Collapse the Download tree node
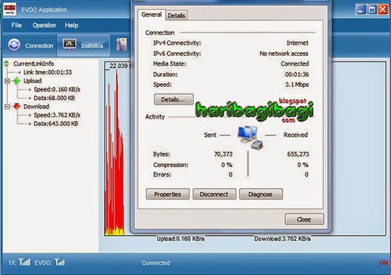 [7, 106]
